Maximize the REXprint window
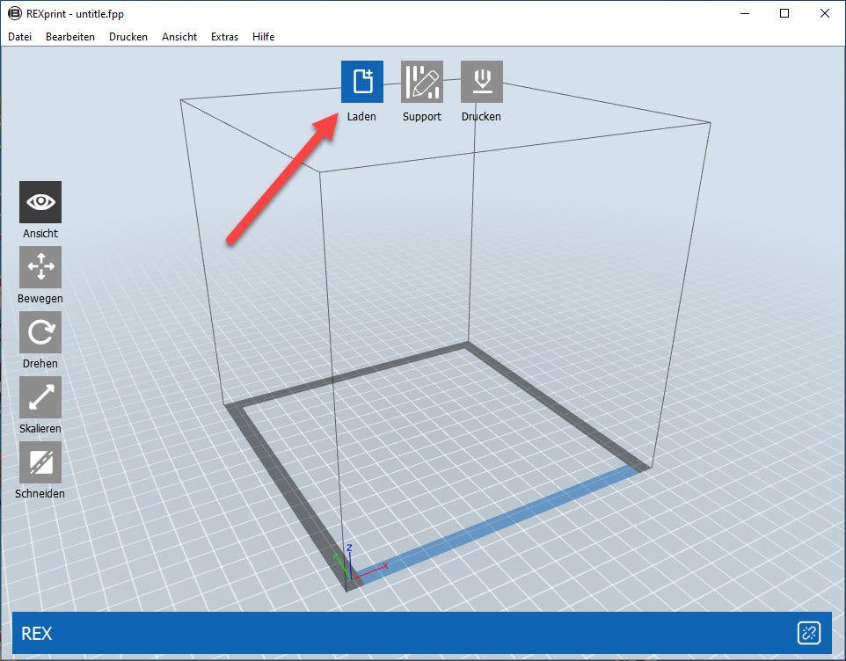846x661 pixels. [785, 13]
